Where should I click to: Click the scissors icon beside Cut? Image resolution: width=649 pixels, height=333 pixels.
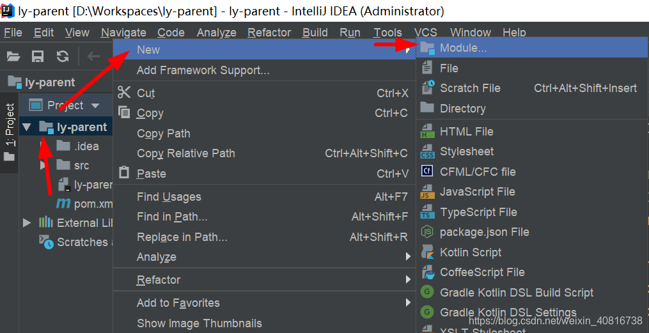click(124, 92)
